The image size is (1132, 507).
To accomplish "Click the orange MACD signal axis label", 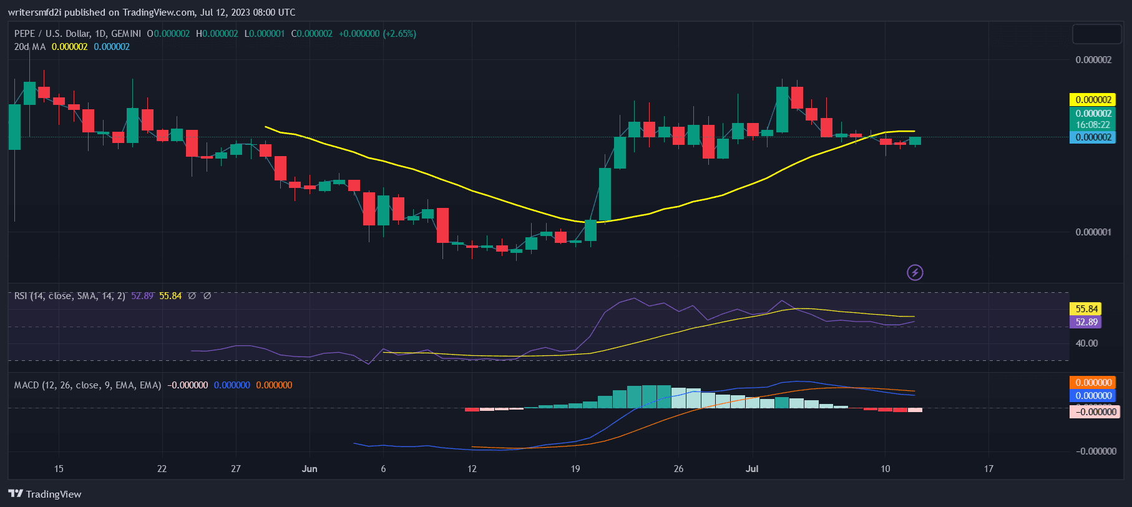I will [x=1093, y=383].
